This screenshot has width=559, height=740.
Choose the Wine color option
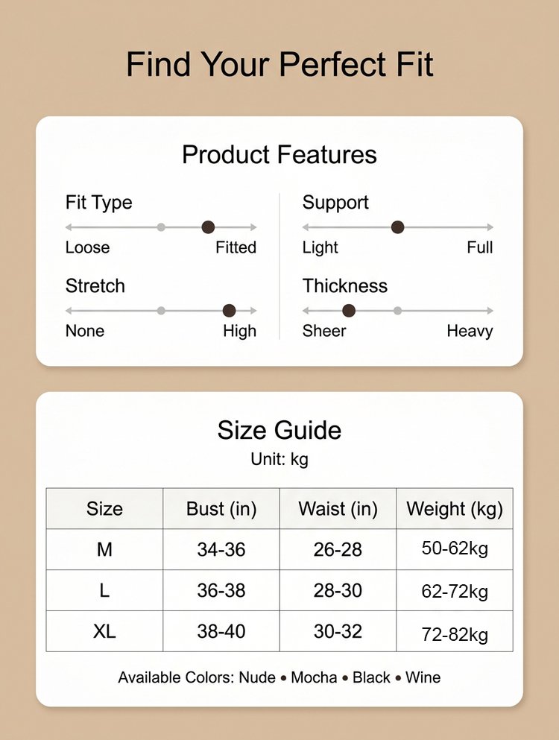(x=423, y=677)
